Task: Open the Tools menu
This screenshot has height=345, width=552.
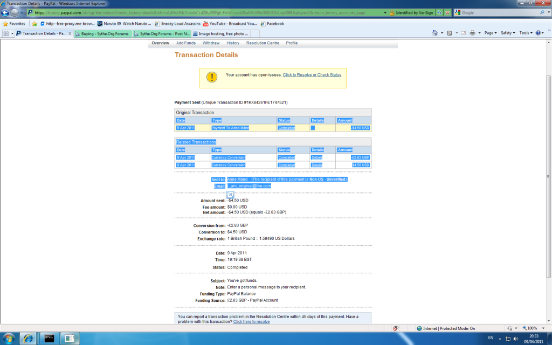Action: 526,33
